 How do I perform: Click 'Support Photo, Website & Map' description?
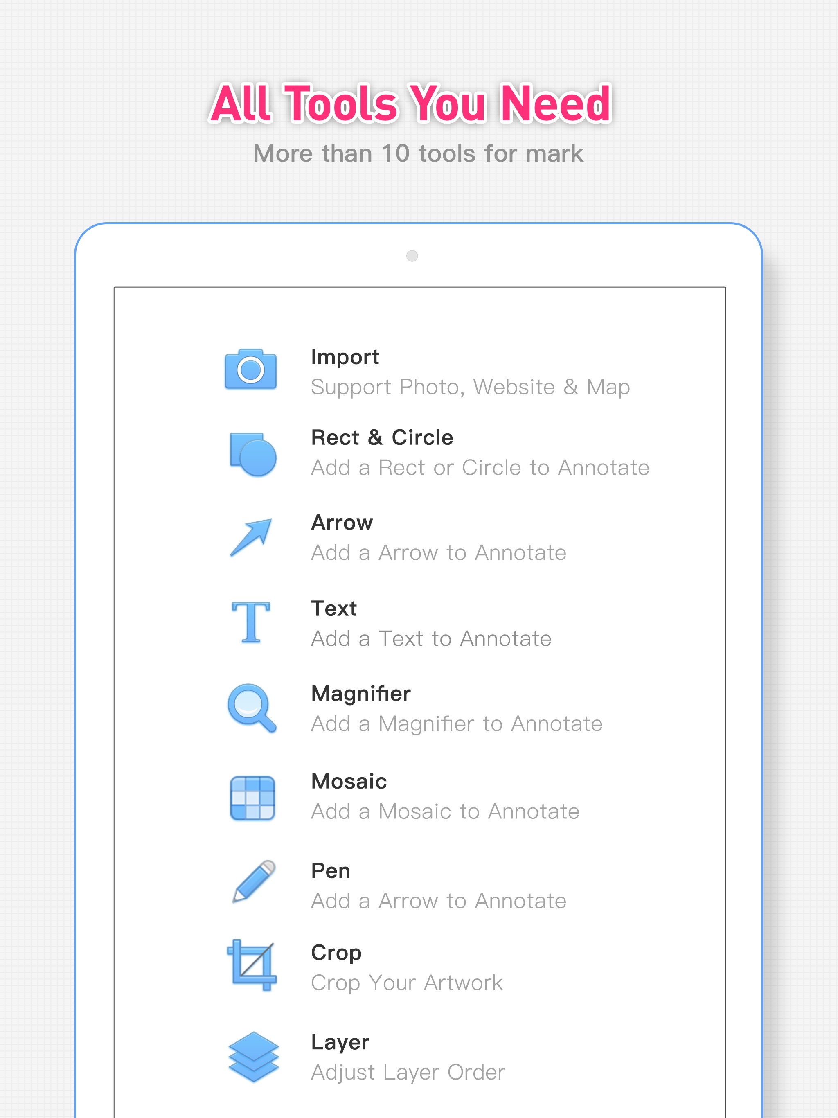pos(471,388)
